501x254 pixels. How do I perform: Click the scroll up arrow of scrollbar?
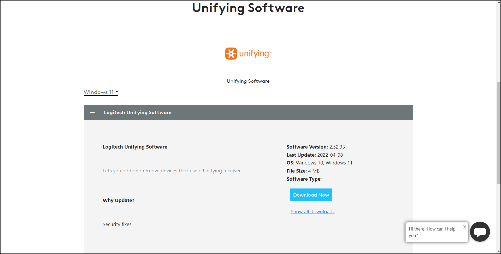pyautogui.click(x=499, y=2)
